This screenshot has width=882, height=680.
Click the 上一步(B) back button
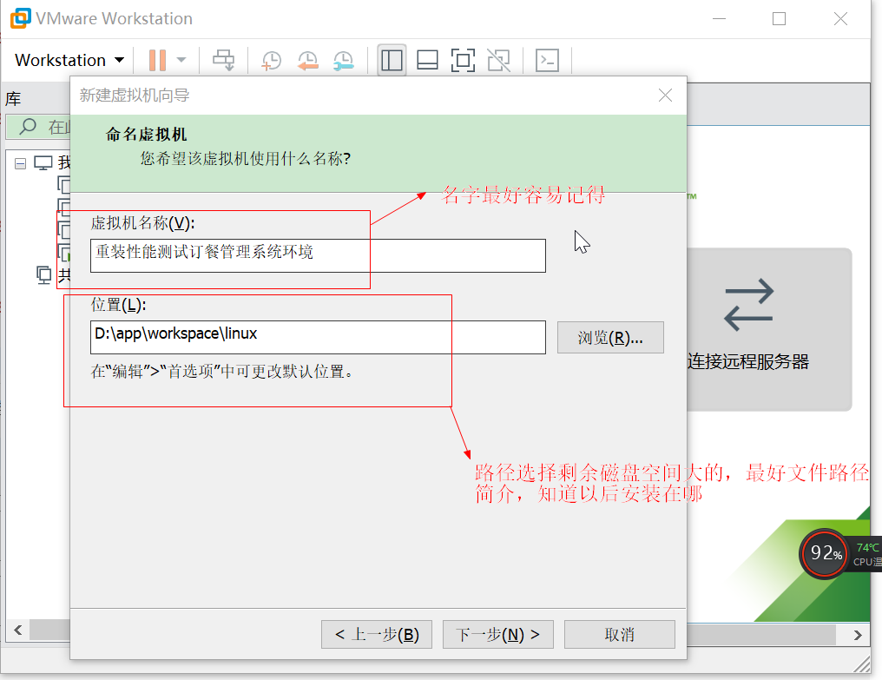[376, 634]
